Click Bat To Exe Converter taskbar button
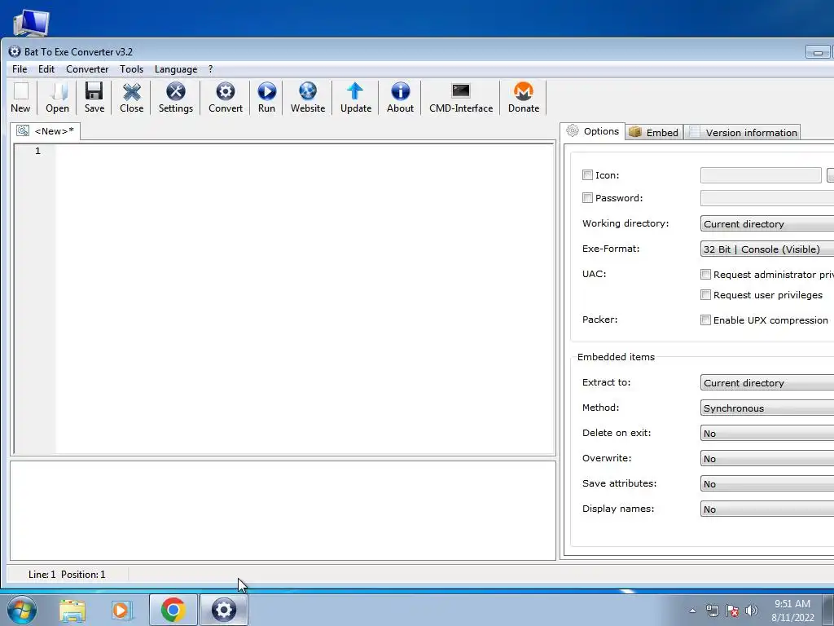 [224, 610]
